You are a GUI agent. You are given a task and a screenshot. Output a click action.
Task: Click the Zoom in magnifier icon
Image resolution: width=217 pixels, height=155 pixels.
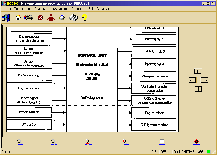20,142
